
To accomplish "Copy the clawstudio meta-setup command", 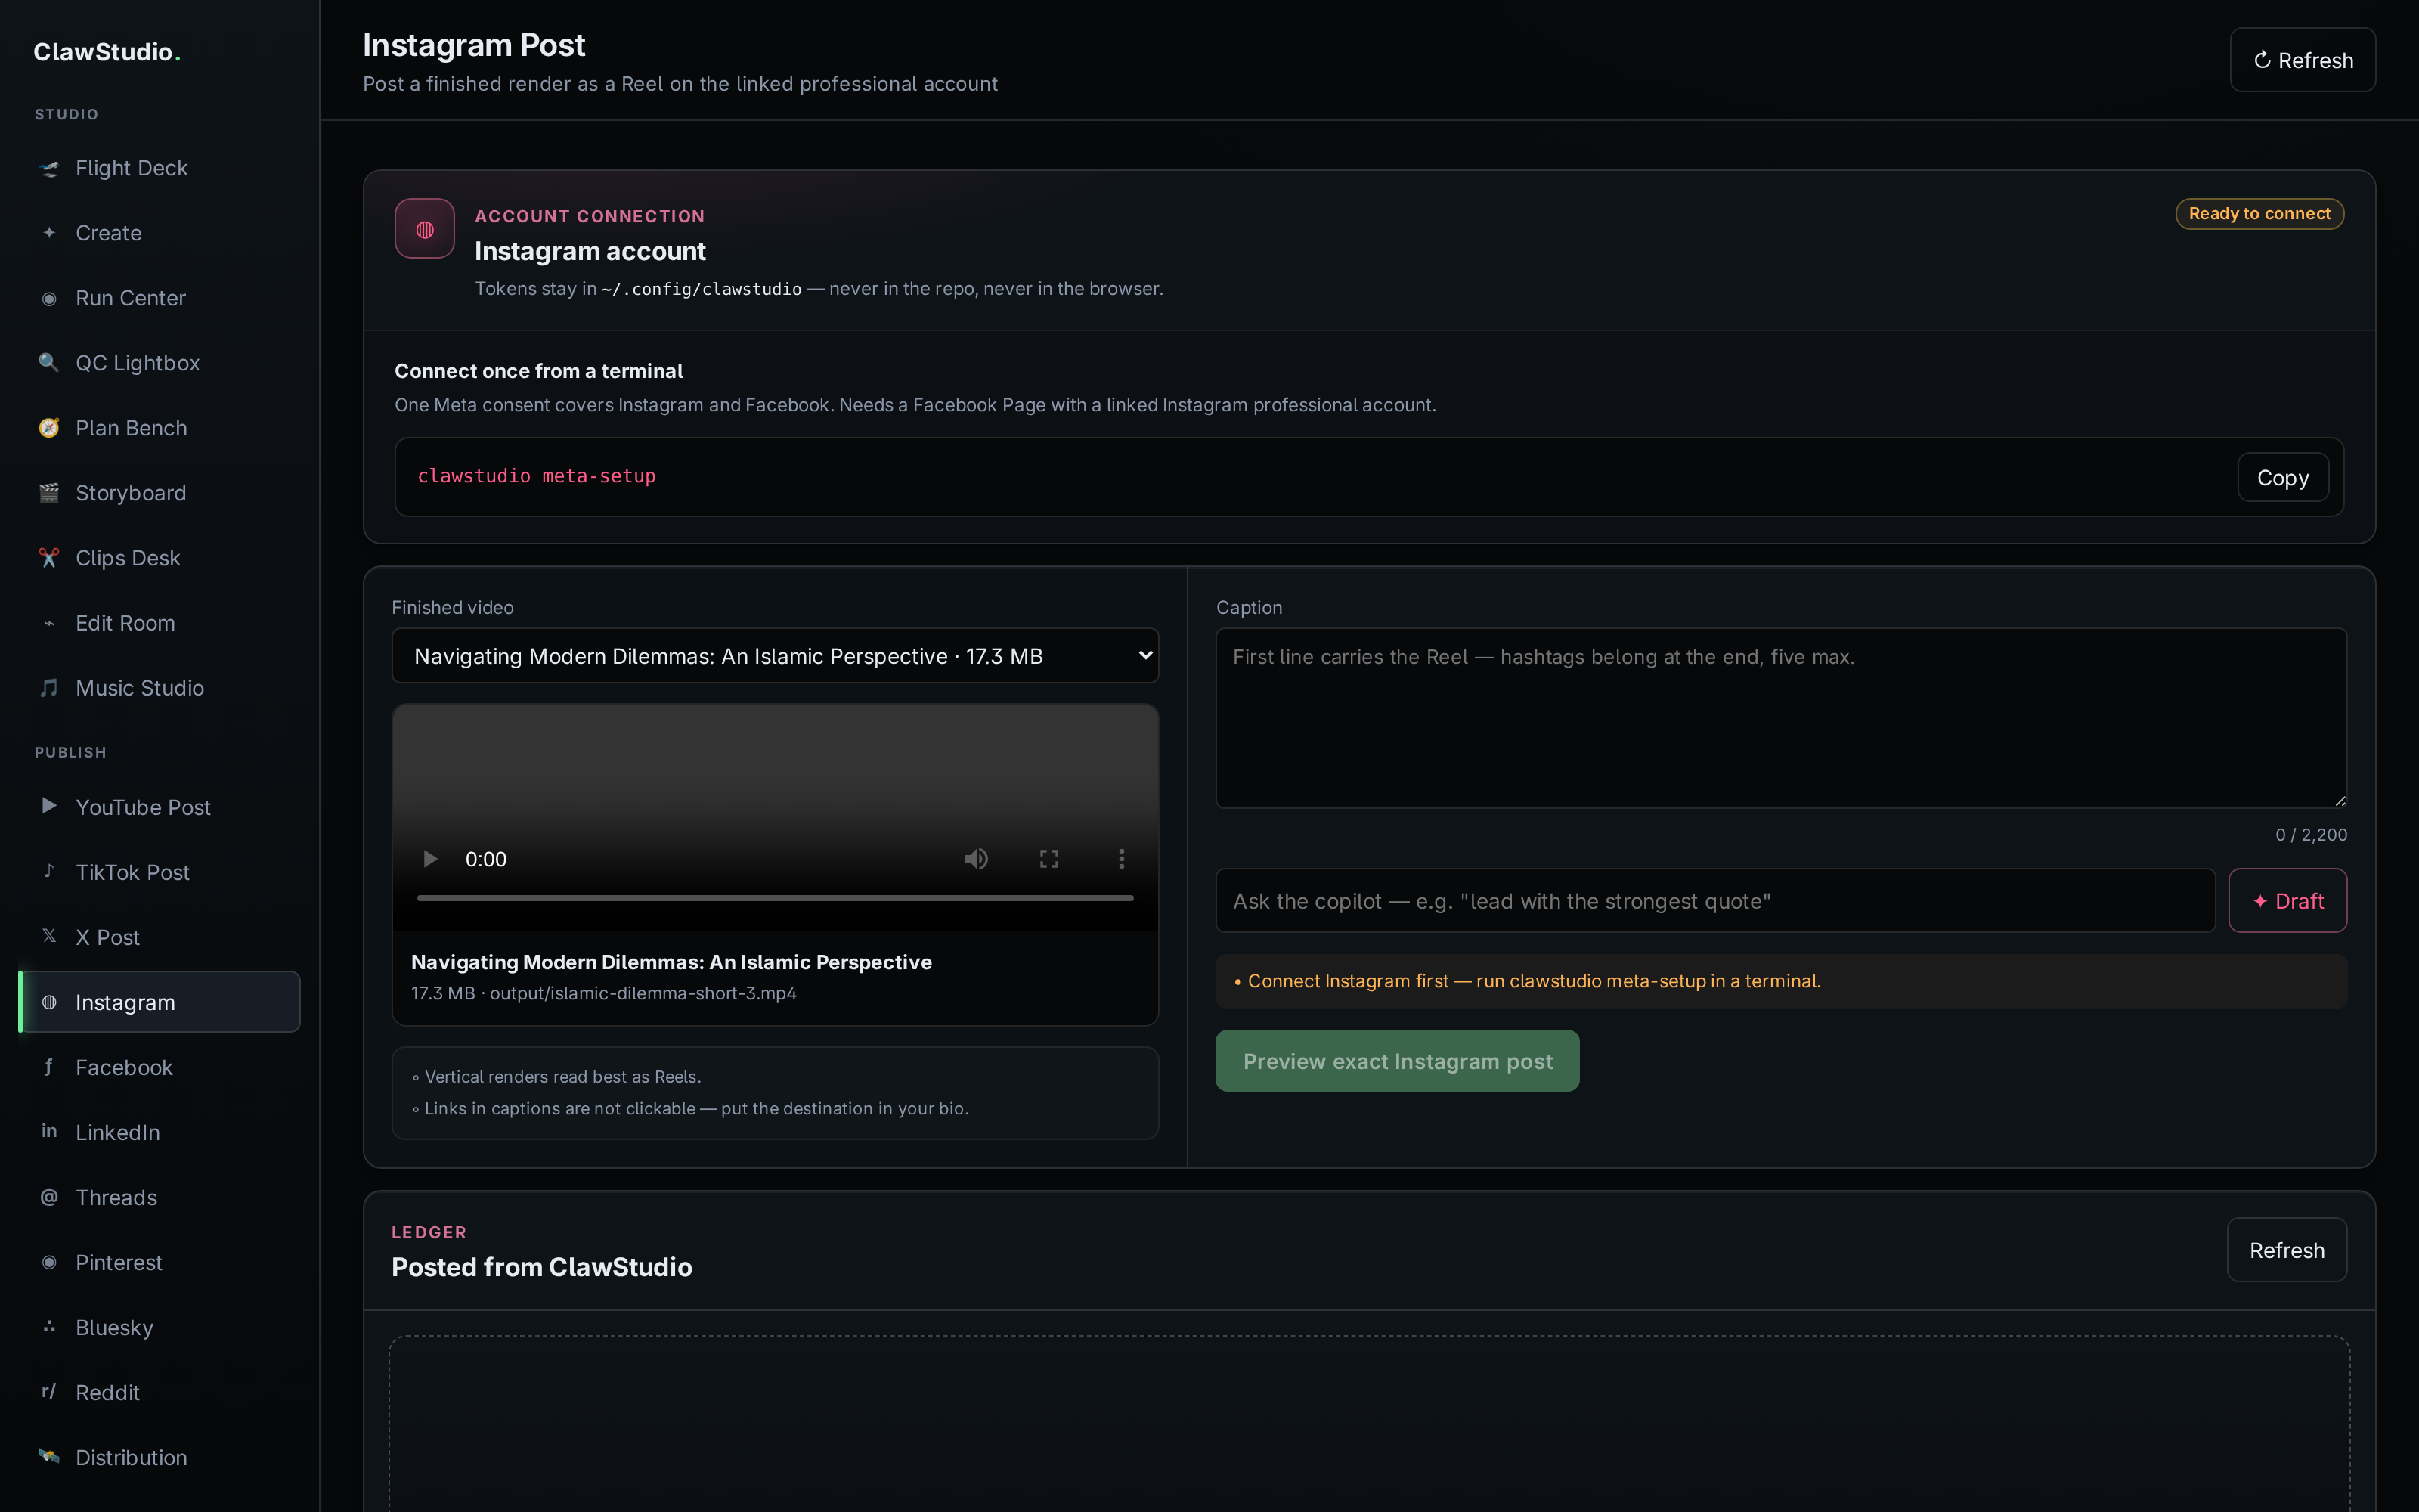I will coord(2283,478).
